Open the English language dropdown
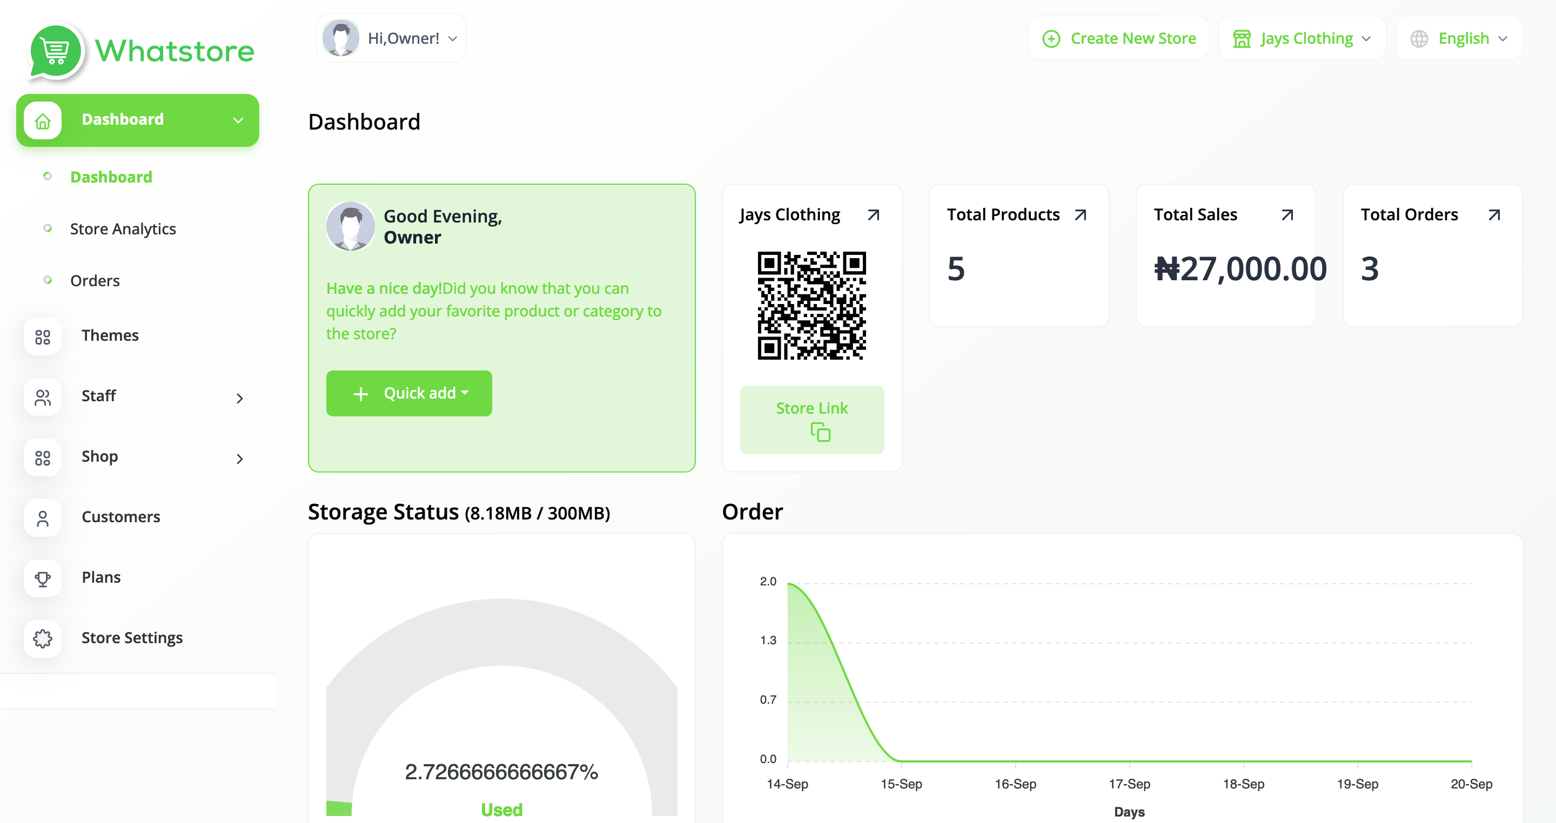This screenshot has width=1556, height=823. [1459, 39]
